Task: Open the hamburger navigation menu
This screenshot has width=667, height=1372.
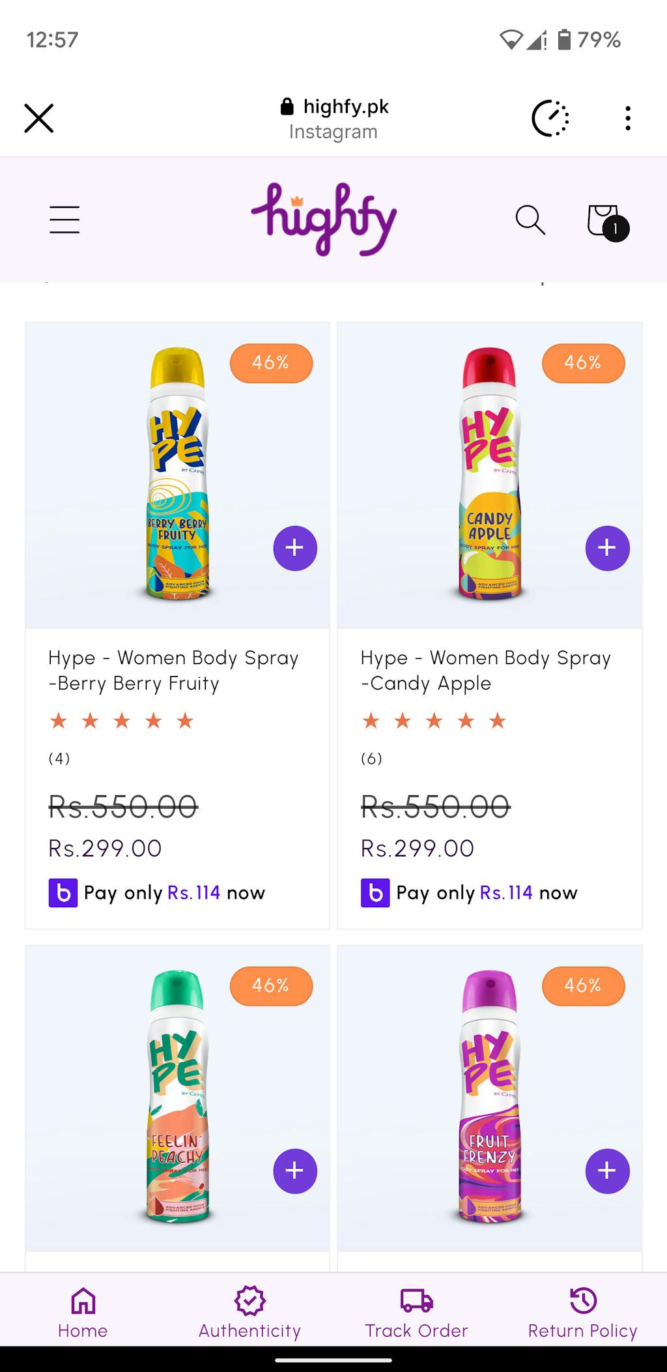Action: click(x=64, y=220)
